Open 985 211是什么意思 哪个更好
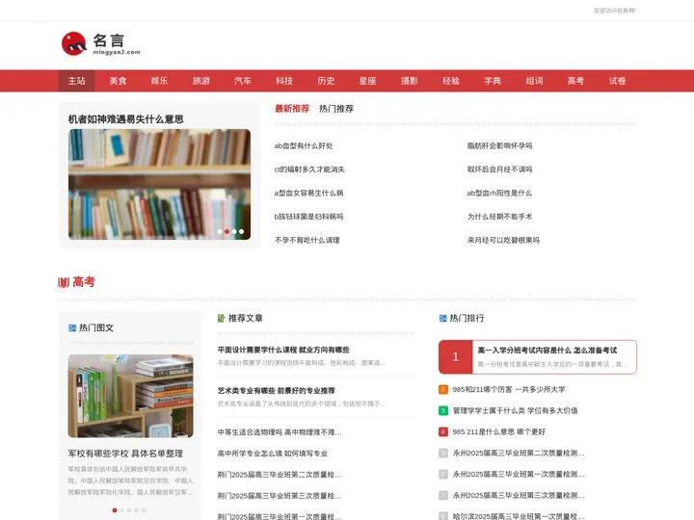 (499, 432)
